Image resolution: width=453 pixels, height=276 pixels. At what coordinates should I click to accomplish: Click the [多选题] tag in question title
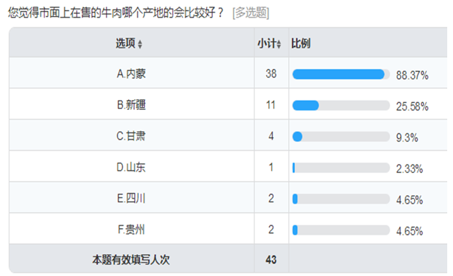pos(251,13)
